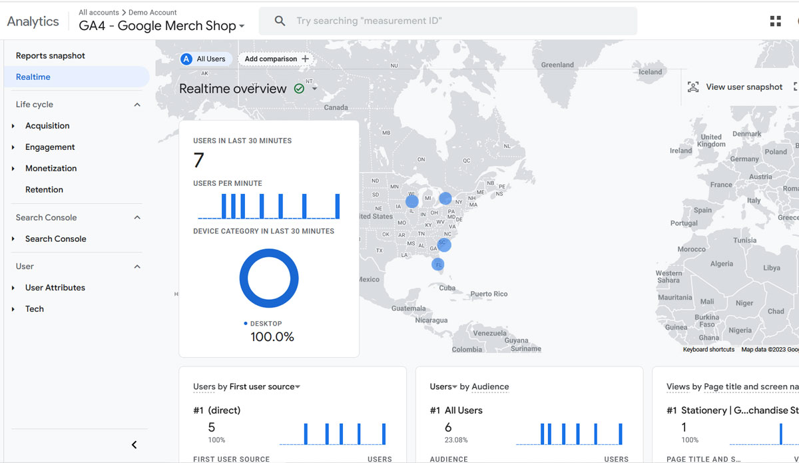
Task: Click the Users per minute bar chart
Action: point(269,206)
